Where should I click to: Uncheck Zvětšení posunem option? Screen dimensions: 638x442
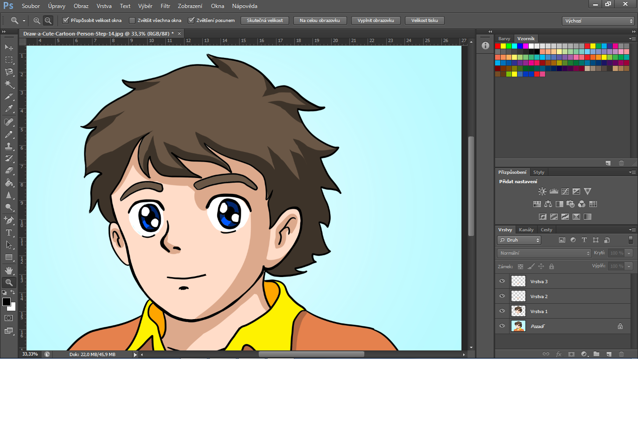tap(191, 21)
